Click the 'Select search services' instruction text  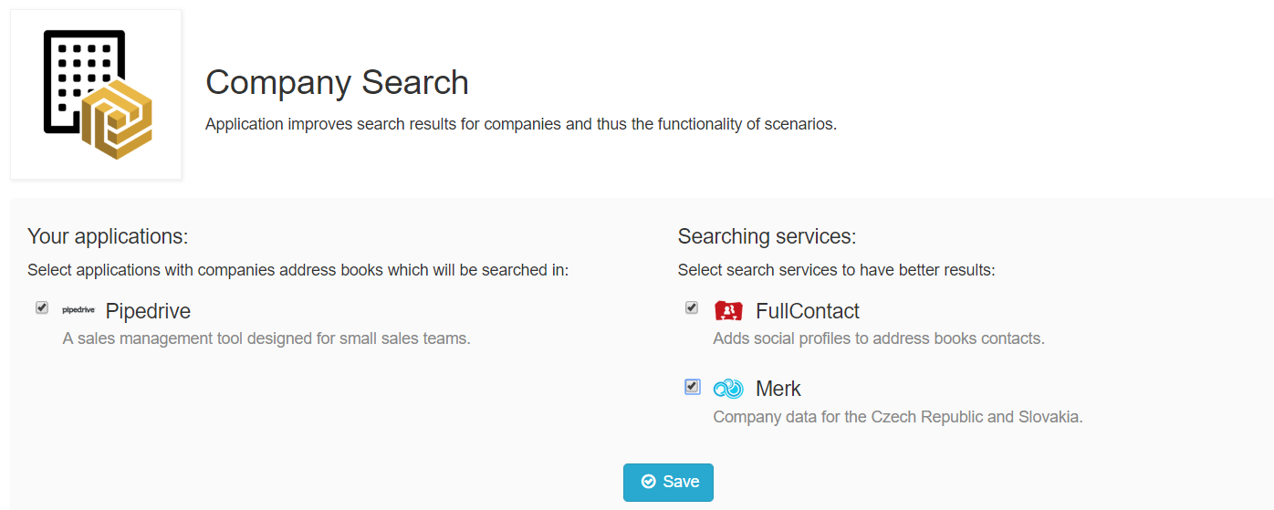pyautogui.click(x=836, y=270)
